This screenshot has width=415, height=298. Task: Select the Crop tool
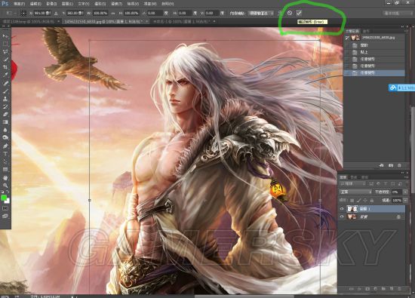(5, 67)
